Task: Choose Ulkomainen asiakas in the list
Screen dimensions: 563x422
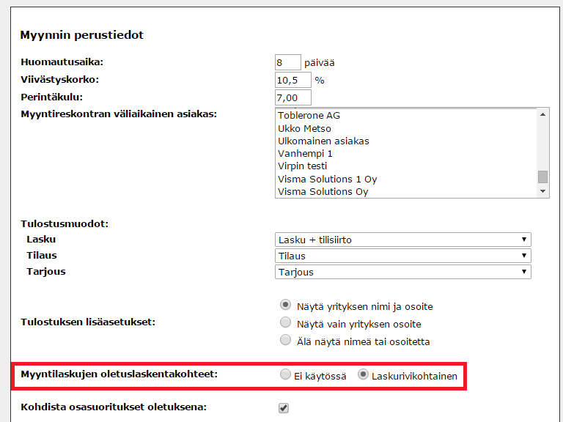Action: point(323,141)
